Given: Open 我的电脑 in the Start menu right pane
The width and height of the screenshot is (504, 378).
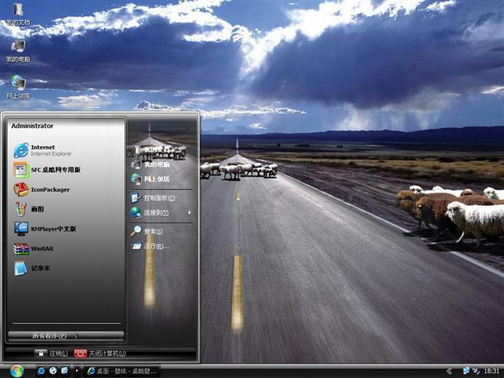Looking at the screenshot, I should (150, 165).
